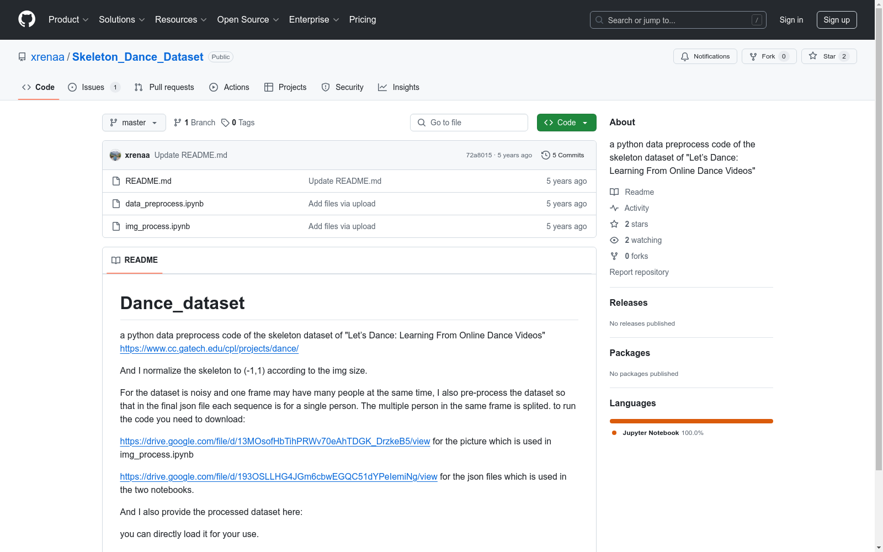Click the repository icon beside xrenaa

[x=22, y=57]
